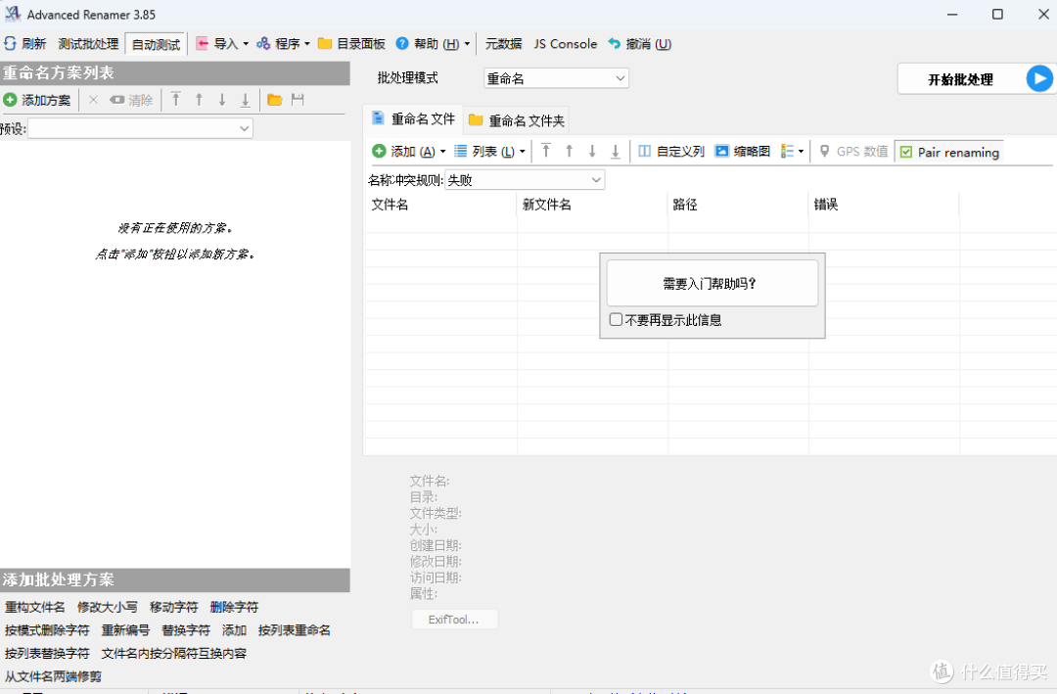Click 添加方案 green plus button
This screenshot has width=1057, height=694.
37,100
